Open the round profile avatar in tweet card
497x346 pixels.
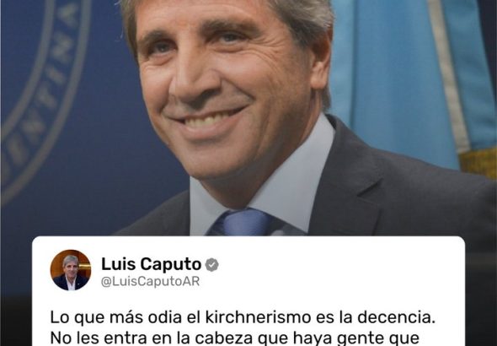pos(71,270)
